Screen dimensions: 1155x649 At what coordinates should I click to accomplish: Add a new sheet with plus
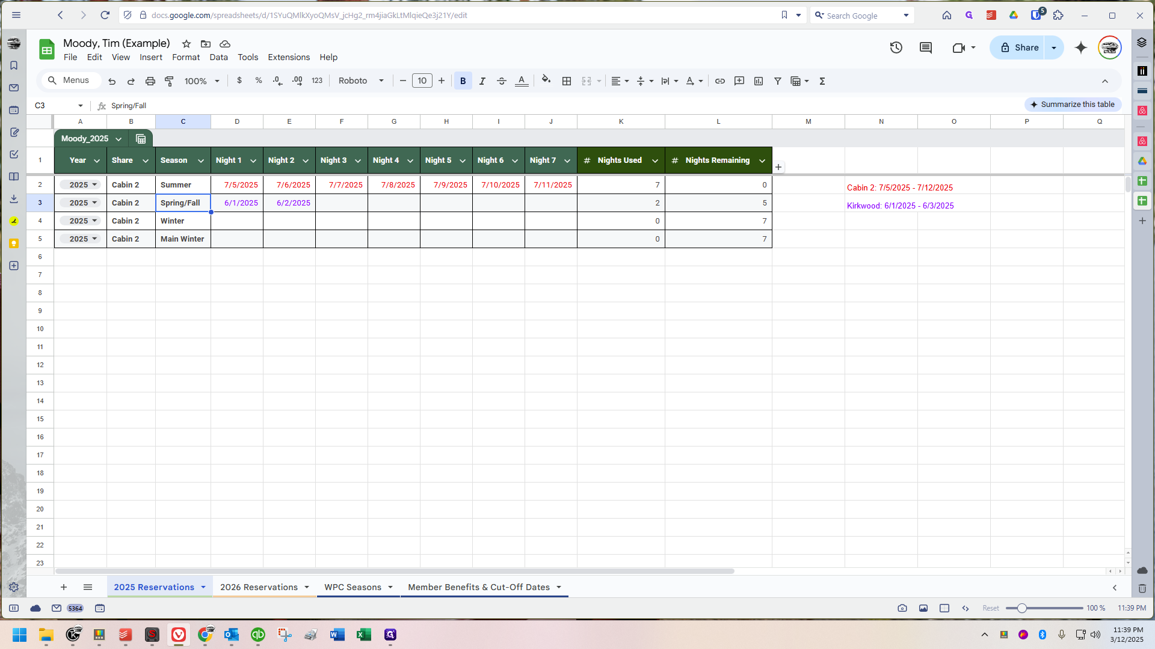coord(64,587)
